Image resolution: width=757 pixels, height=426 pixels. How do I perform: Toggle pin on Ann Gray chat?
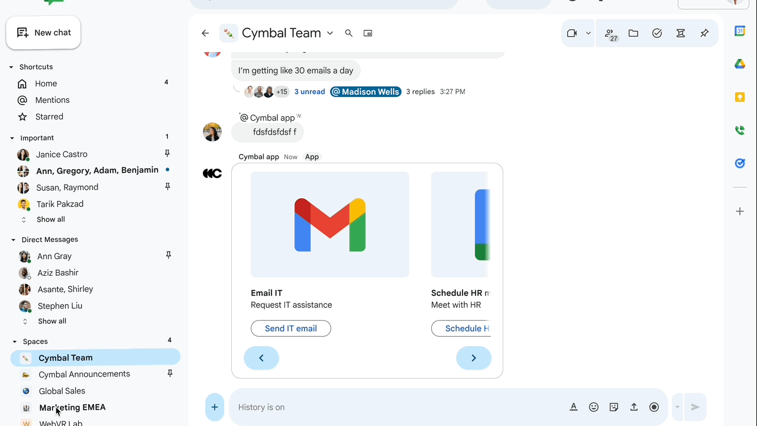169,256
